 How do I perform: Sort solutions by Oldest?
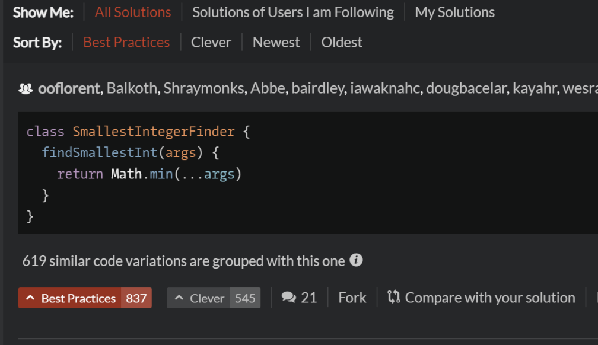(x=342, y=42)
